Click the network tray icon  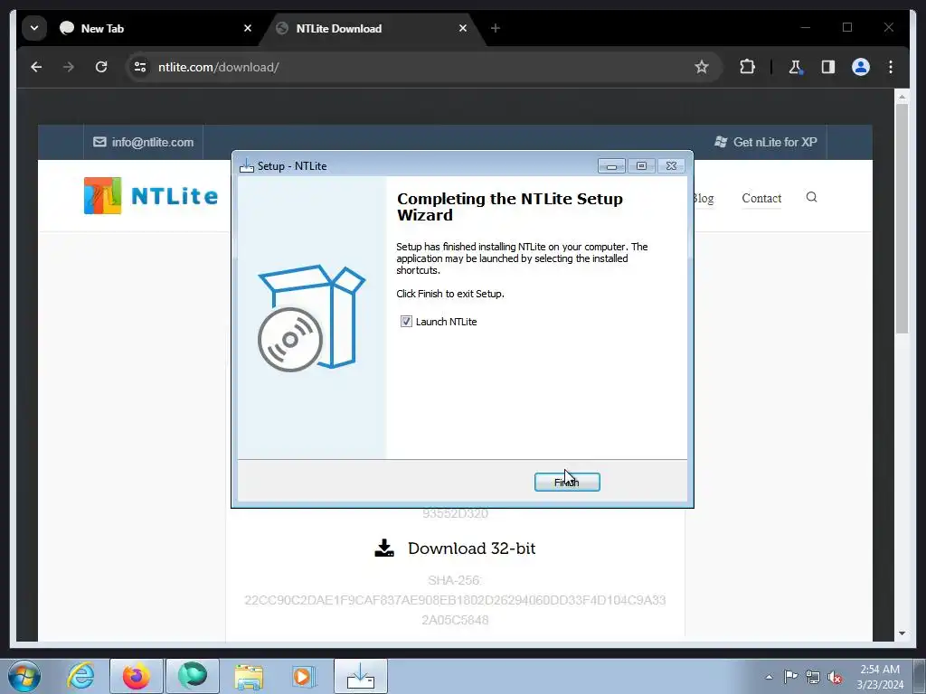(813, 677)
